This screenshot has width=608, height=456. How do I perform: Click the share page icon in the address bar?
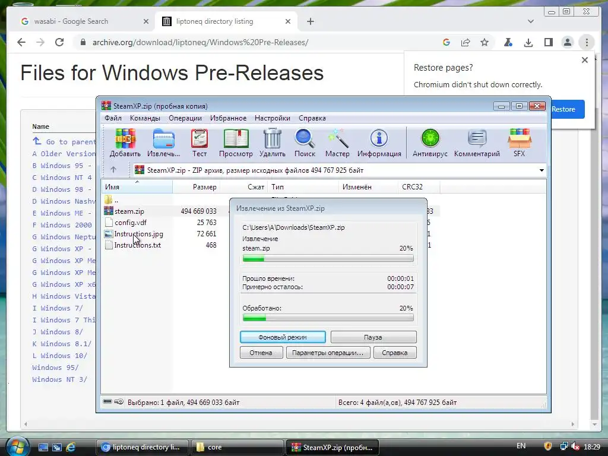coord(465,42)
